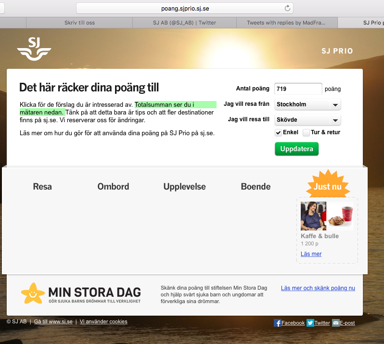This screenshot has width=384, height=344.
Task: Select the Boende category heading
Action: 256,187
